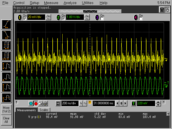The image size is (172, 129).
Task: Enable channel 4 On checkbox
Action: [141, 19]
